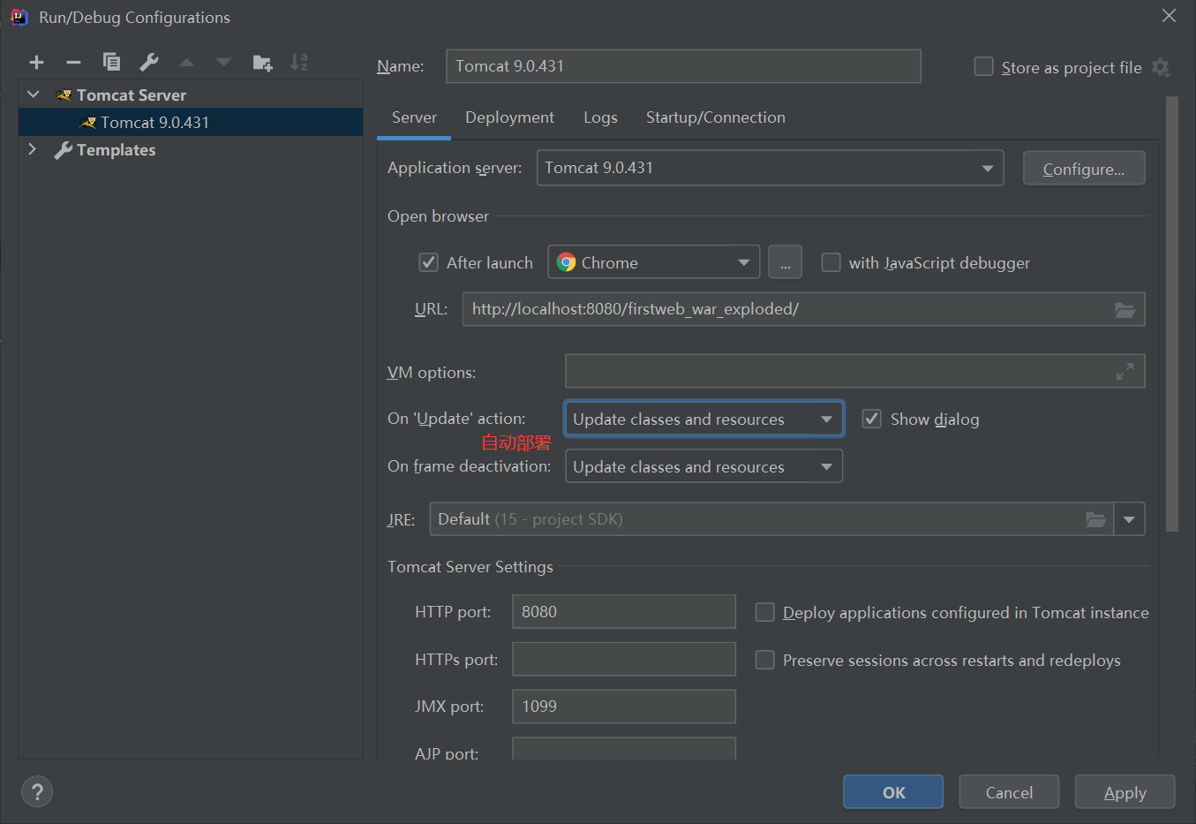The height and width of the screenshot is (824, 1196).
Task: Click the folder icon in URL field
Action: click(x=1125, y=309)
